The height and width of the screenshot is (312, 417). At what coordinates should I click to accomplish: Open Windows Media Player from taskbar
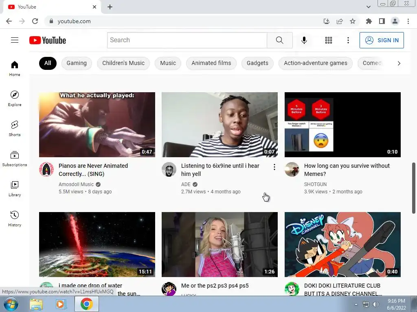(61, 304)
